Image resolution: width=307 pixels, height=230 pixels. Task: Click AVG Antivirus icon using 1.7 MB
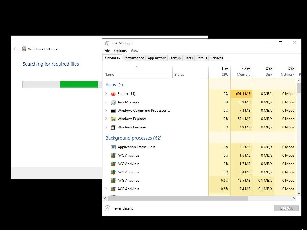(113, 164)
